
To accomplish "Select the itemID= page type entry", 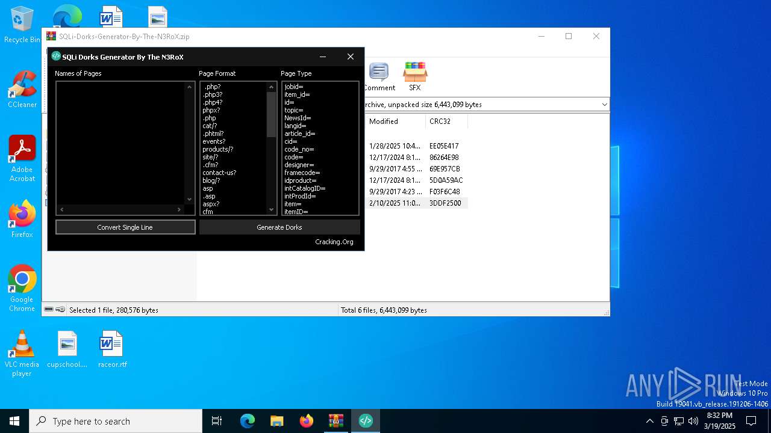I will pos(296,212).
